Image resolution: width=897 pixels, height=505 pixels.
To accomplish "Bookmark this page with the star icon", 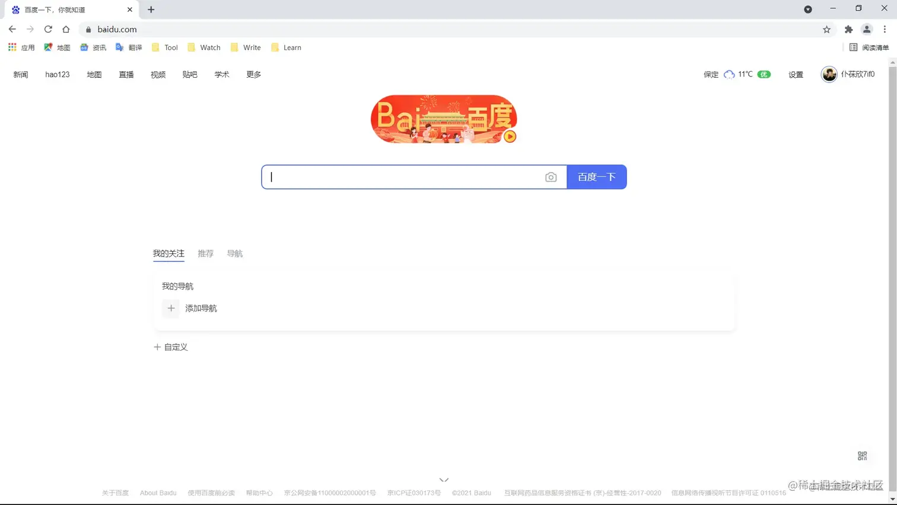I will pyautogui.click(x=826, y=30).
